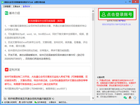This screenshot has width=140, height=105.
Task: Click 访问爱小助官网 in the status bar
Action: click(x=9, y=102)
